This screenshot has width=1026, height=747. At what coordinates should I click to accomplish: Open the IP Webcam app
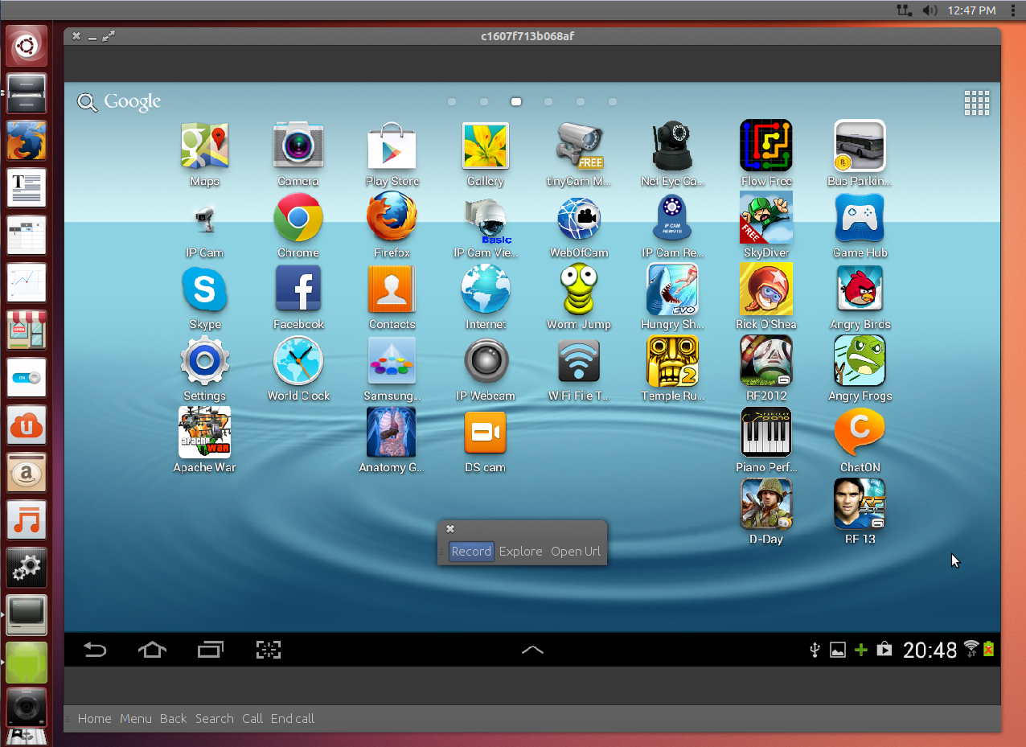tap(485, 361)
